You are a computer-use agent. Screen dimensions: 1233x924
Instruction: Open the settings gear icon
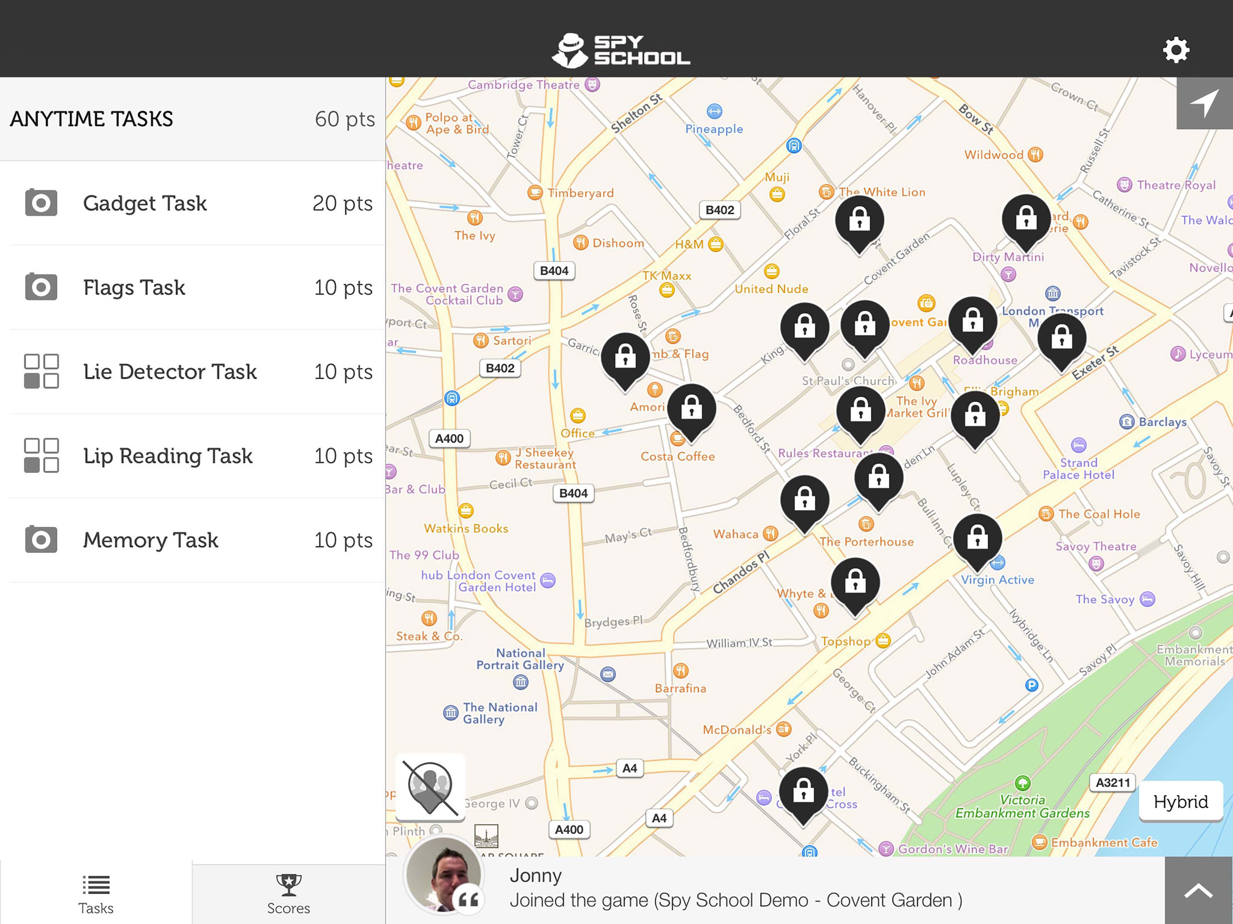coord(1176,51)
